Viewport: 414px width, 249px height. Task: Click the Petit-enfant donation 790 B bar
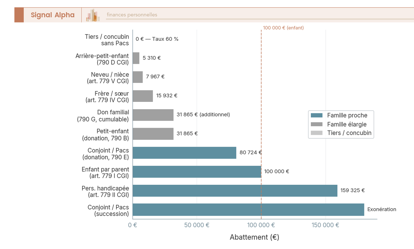pos(153,134)
